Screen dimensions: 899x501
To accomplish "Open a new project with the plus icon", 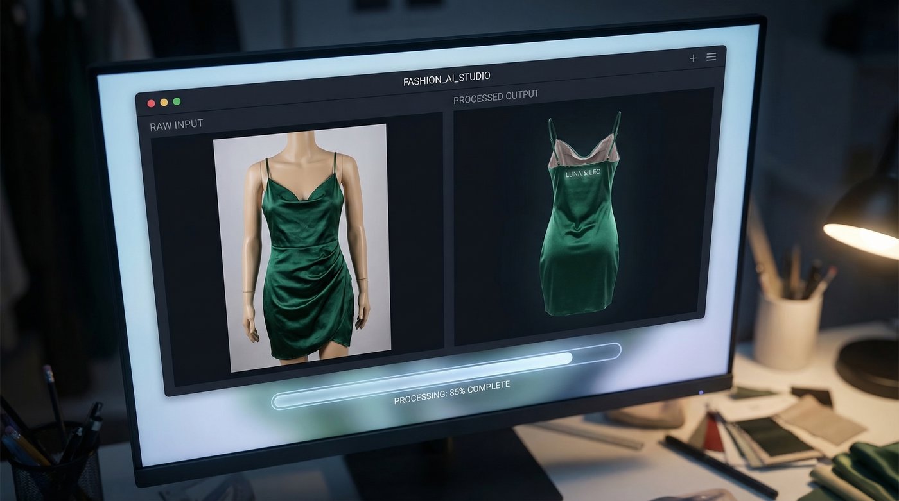I will [693, 57].
